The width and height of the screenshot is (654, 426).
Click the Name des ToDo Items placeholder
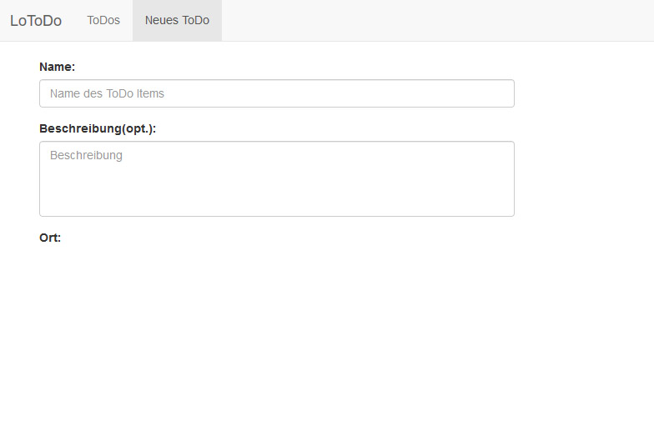tap(107, 93)
